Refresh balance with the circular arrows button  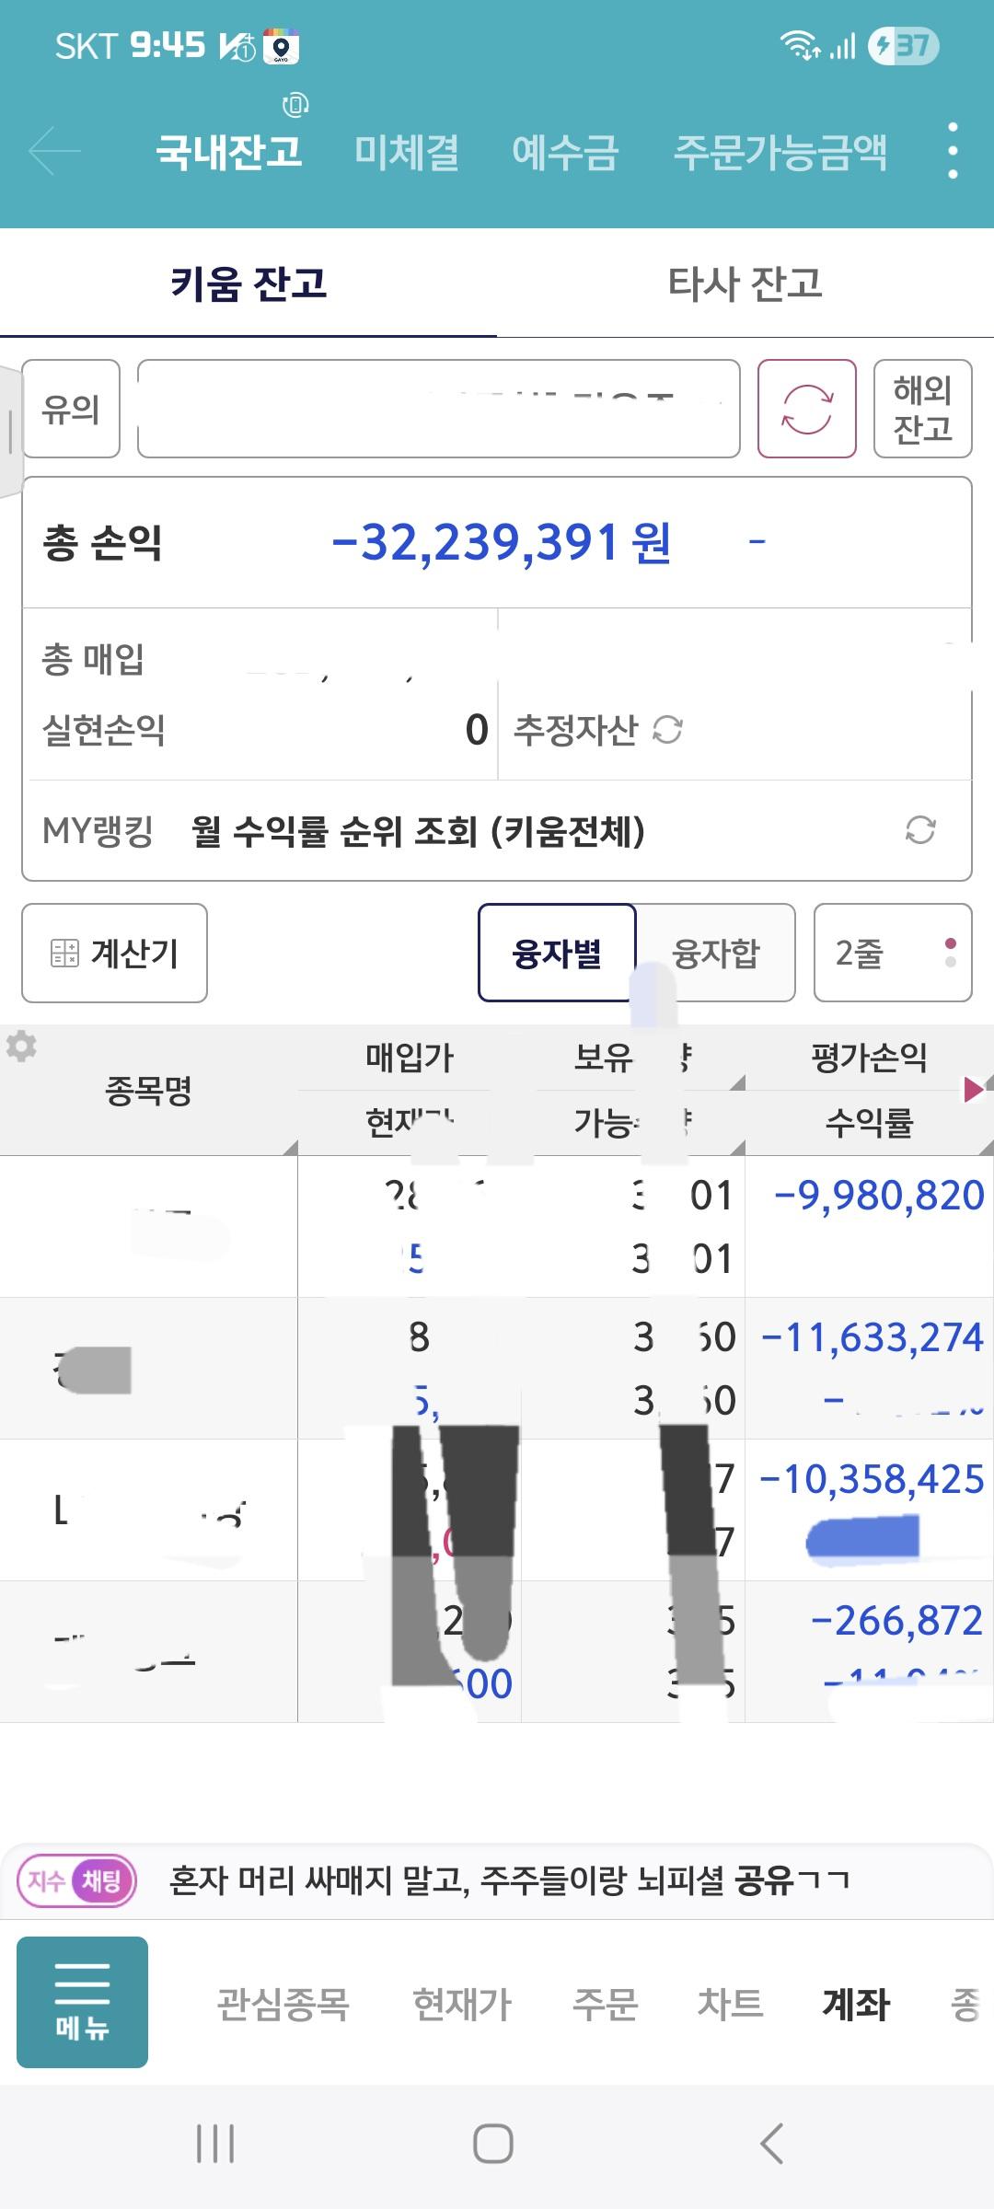[x=807, y=409]
